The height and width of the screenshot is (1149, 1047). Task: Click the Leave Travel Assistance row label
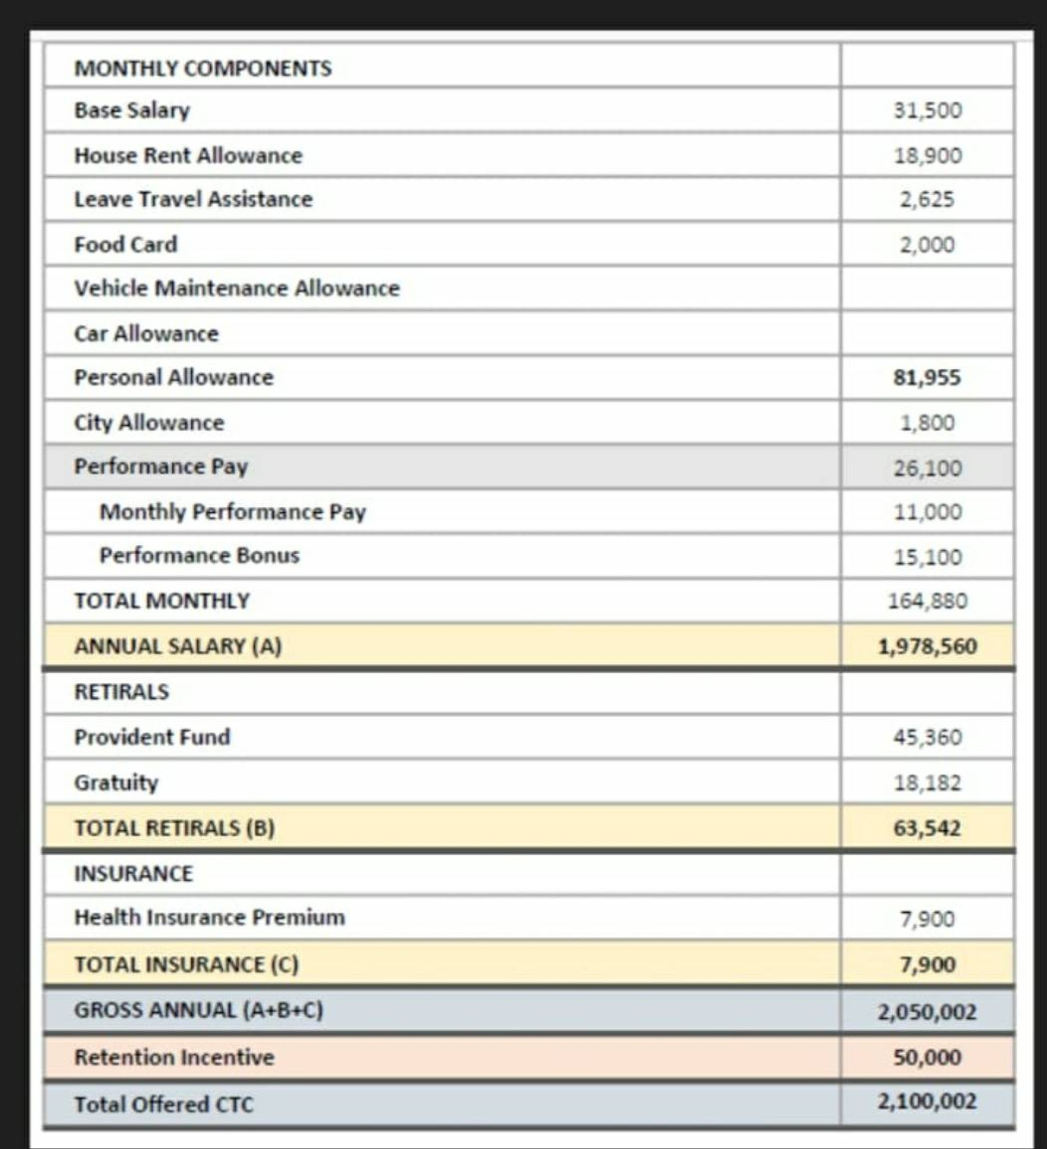point(193,199)
